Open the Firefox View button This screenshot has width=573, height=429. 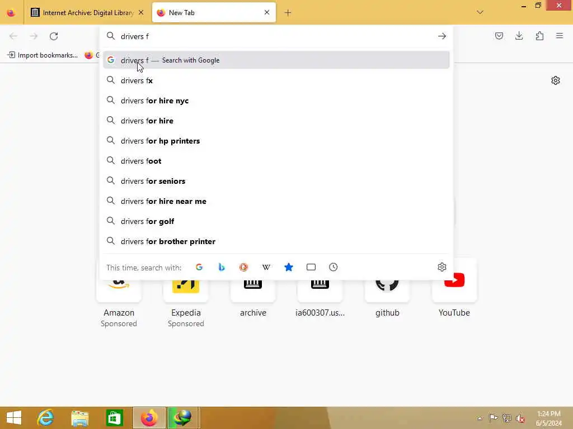[11, 13]
